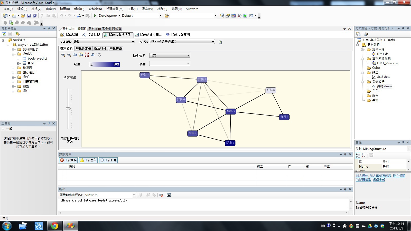Select the 群集 3 node in the diagram
Image resolution: width=411 pixels, height=231 pixels.
230,111
